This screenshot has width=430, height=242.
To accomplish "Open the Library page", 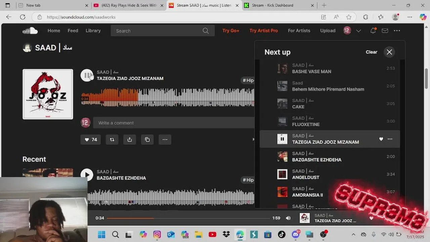I will (93, 31).
